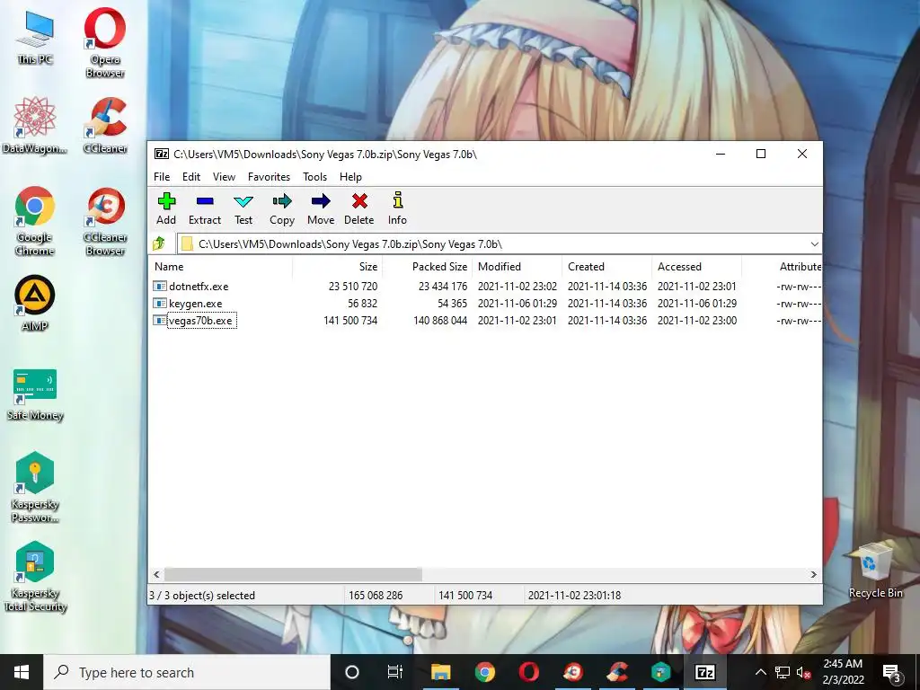Sort by Packed Size column header
Image resolution: width=920 pixels, height=690 pixels.
click(x=427, y=266)
